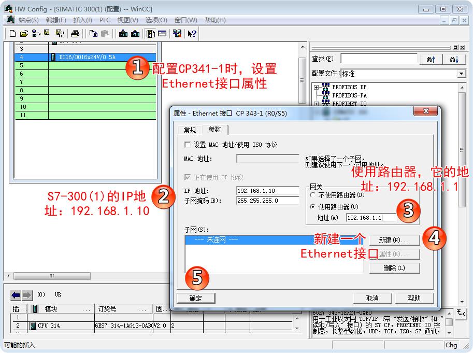The width and height of the screenshot is (473, 353).
Task: Click the subnet mask input field
Action: [268, 201]
